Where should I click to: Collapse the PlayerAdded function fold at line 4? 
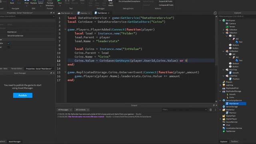(65, 30)
